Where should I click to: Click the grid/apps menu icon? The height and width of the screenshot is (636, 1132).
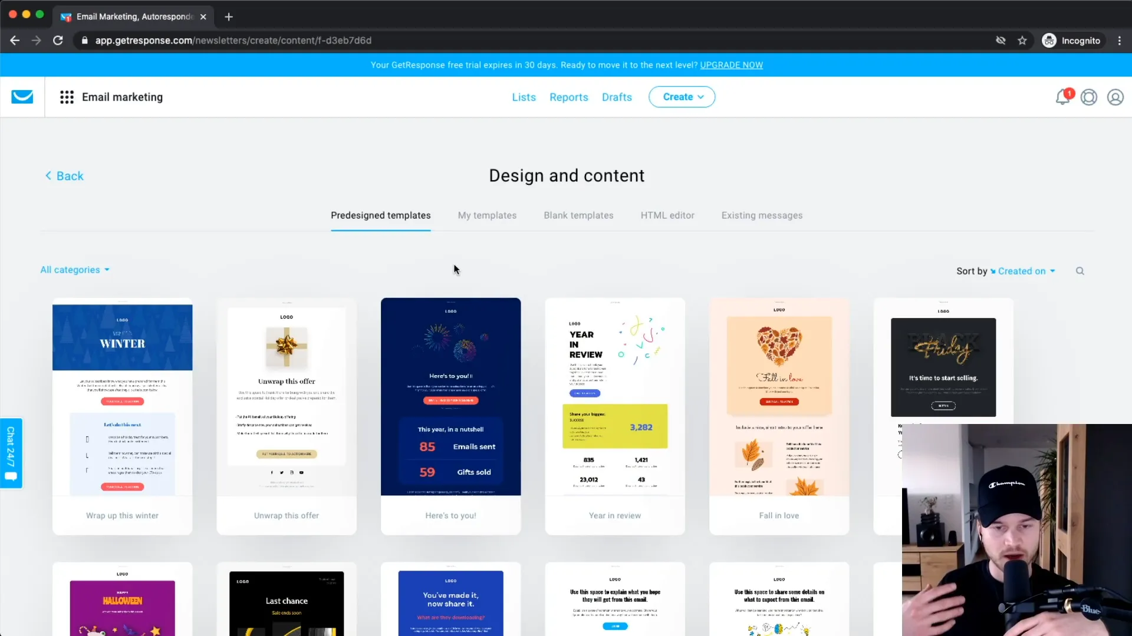click(67, 97)
